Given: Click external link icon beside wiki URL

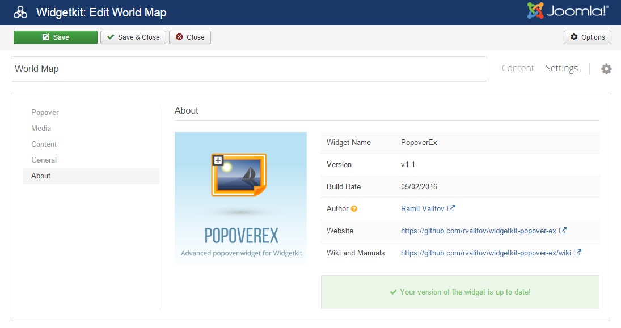Looking at the screenshot, I should click(x=577, y=253).
